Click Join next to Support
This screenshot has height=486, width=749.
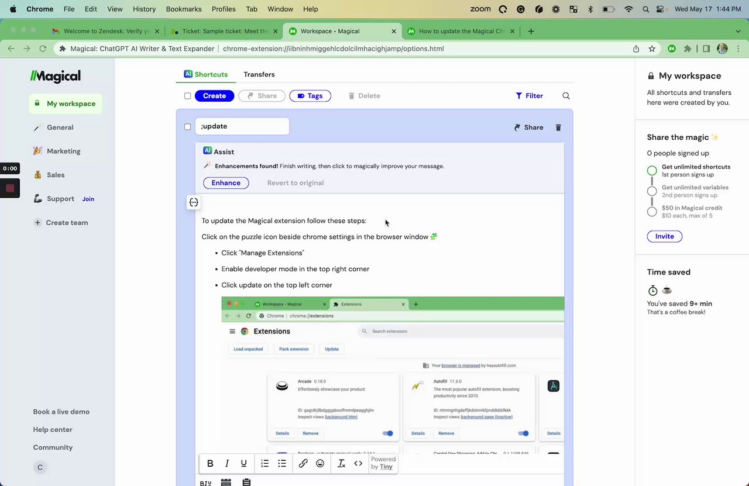pos(88,199)
